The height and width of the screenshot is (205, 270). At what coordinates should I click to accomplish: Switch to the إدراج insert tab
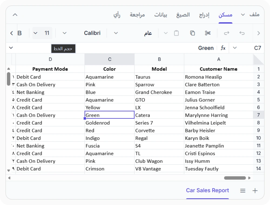tap(204, 15)
